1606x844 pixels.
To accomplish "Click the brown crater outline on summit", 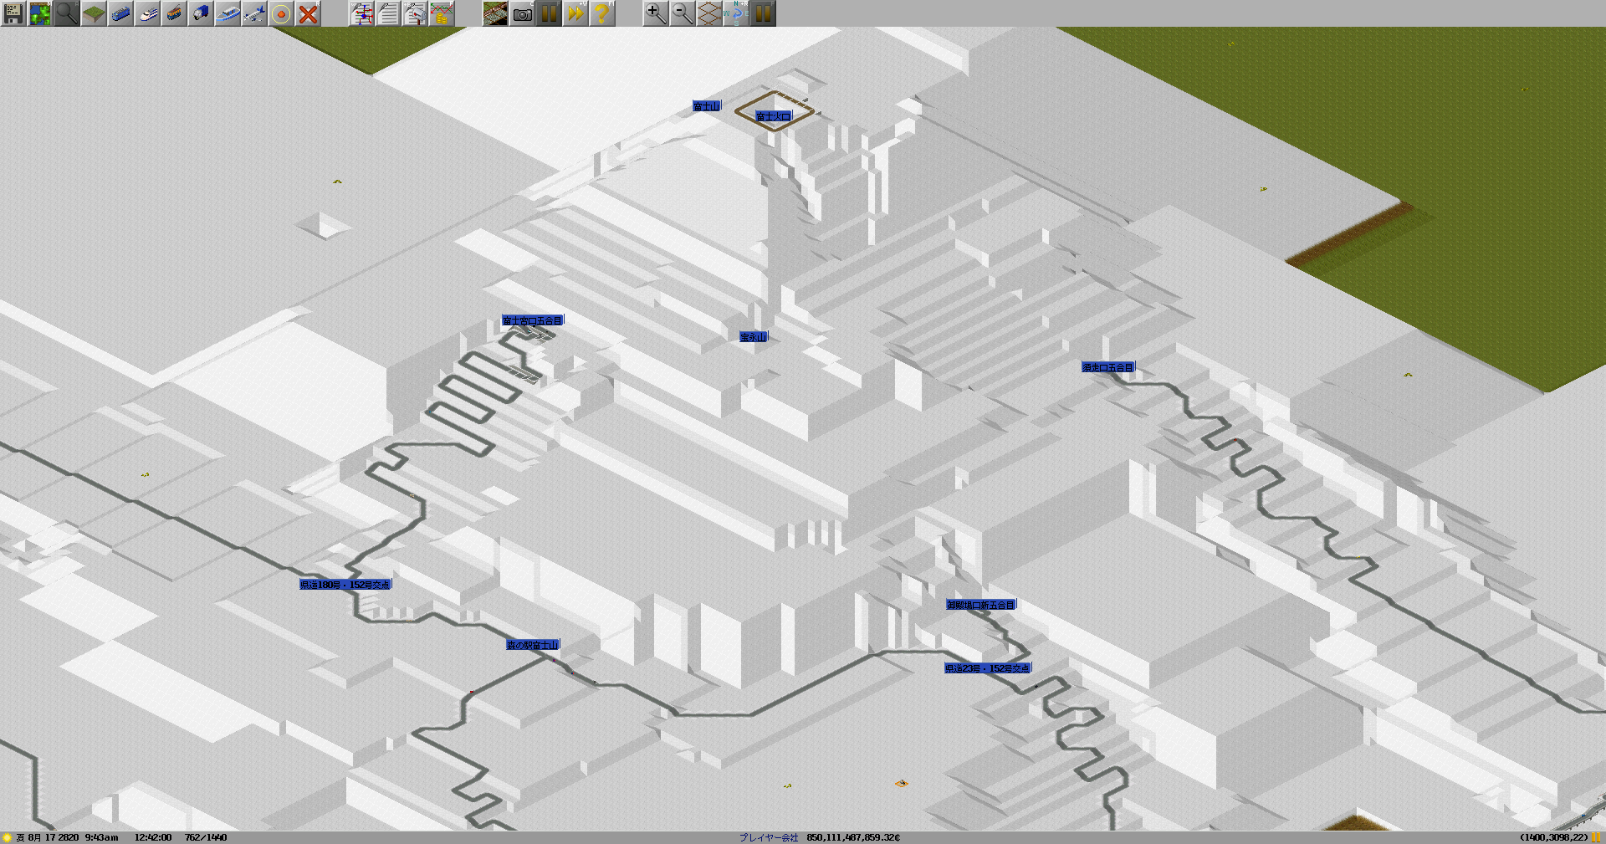I will pos(775,110).
